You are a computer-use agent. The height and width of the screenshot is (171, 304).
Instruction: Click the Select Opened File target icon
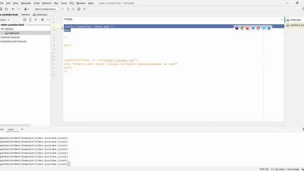(x=25, y=20)
